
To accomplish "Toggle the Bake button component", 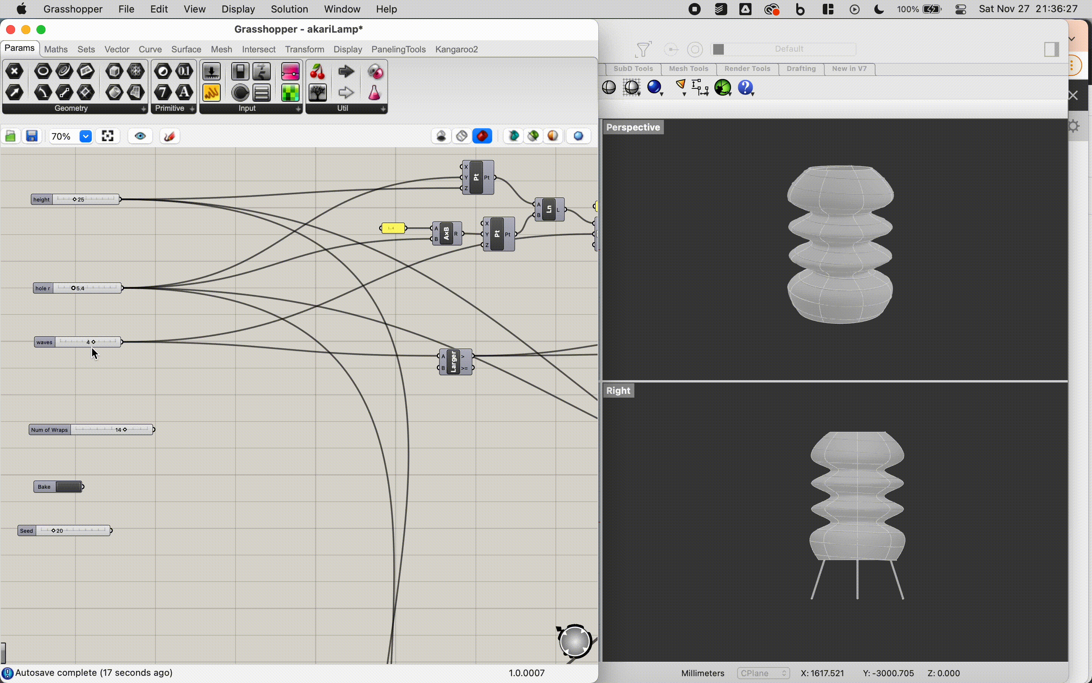I will click(x=68, y=486).
